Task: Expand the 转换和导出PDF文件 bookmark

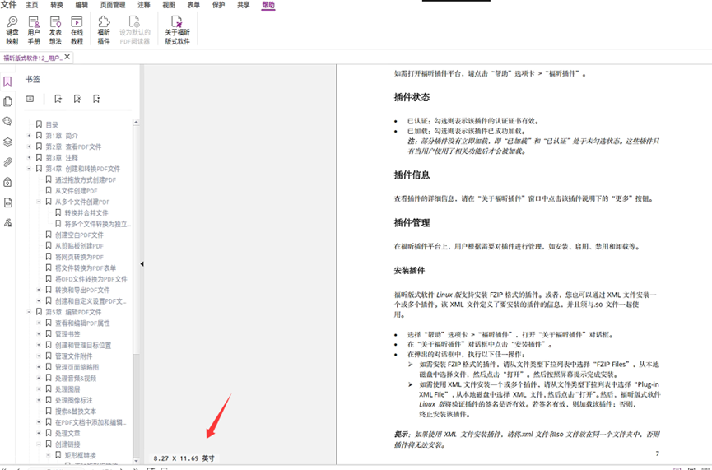Action: pos(38,291)
